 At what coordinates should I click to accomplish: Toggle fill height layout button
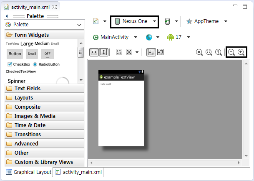pyautogui.click(x=104, y=52)
